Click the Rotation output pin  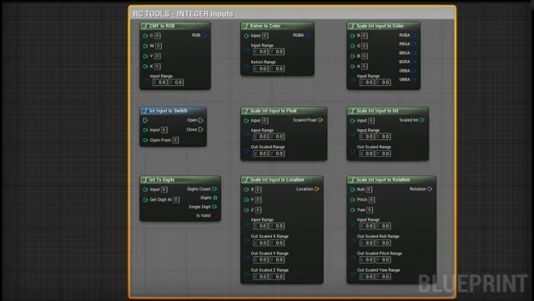(430, 189)
